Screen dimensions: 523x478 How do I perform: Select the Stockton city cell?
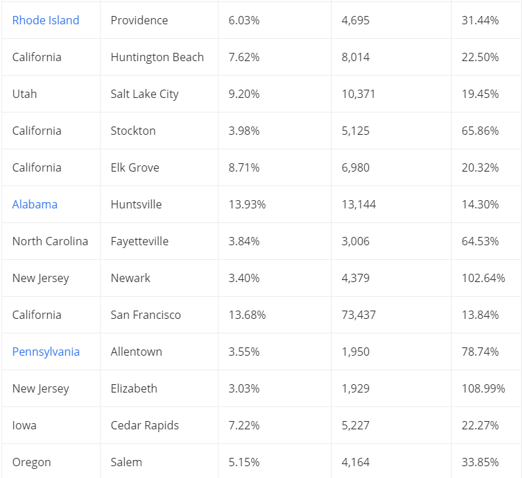(133, 131)
